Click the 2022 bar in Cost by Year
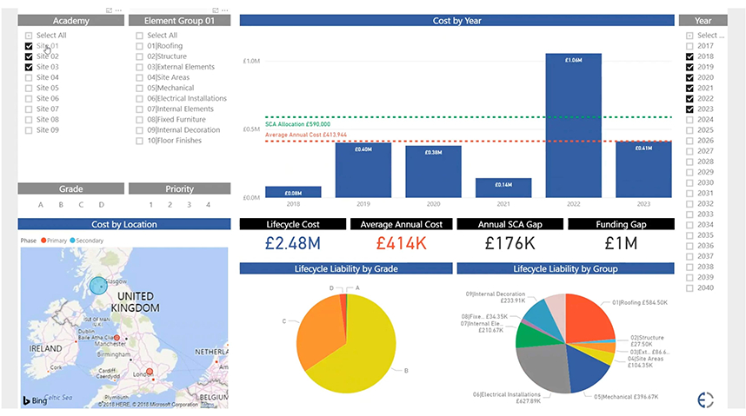This screenshot has height=416, width=746. 572,125
